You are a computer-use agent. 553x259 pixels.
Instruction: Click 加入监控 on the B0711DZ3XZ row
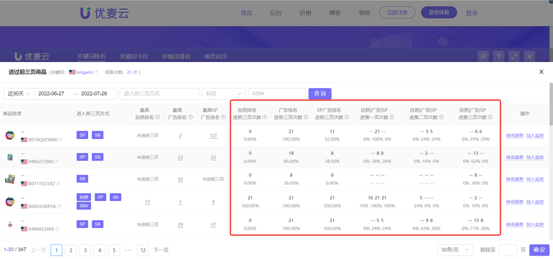tap(535, 178)
